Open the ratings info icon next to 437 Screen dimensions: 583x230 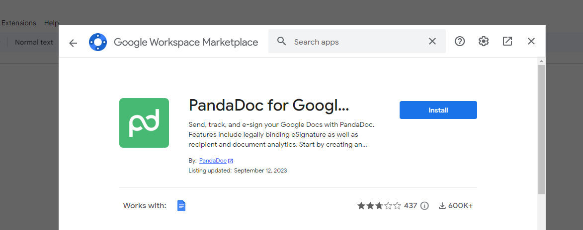tap(424, 206)
